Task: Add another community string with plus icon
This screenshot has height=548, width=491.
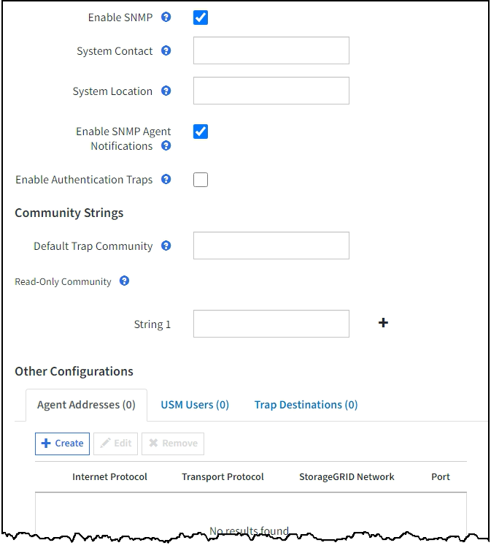Action: 383,323
